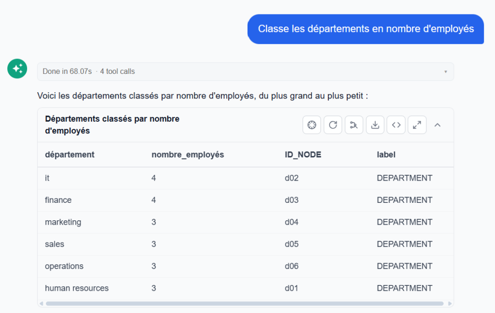Click the employee count 3 in the operations row
The height and width of the screenshot is (313, 495).
coord(154,266)
